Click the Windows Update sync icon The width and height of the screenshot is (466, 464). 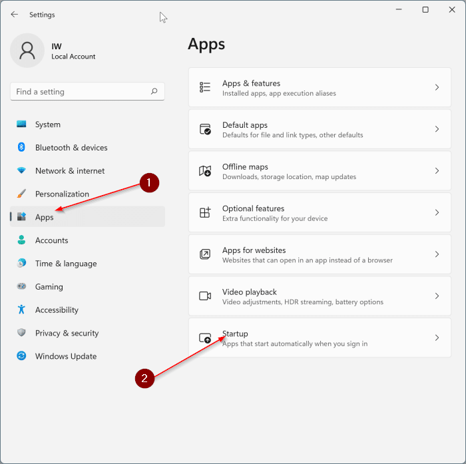(21, 355)
